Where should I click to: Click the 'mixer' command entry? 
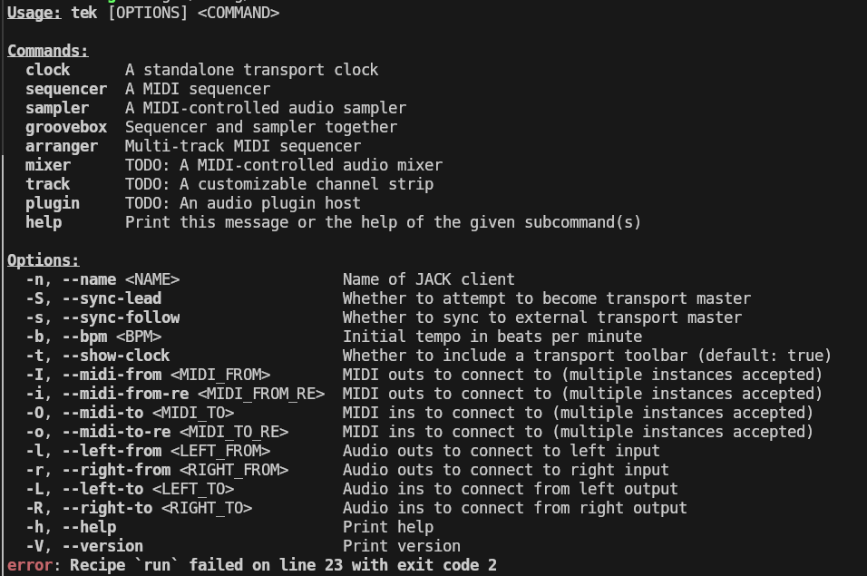47,165
